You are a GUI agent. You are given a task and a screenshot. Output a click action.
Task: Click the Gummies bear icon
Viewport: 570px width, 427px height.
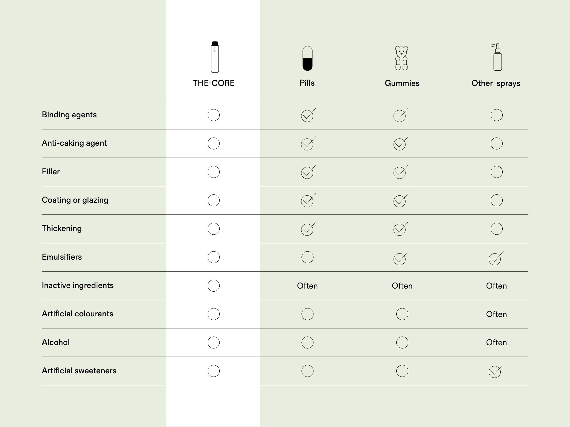(x=402, y=58)
